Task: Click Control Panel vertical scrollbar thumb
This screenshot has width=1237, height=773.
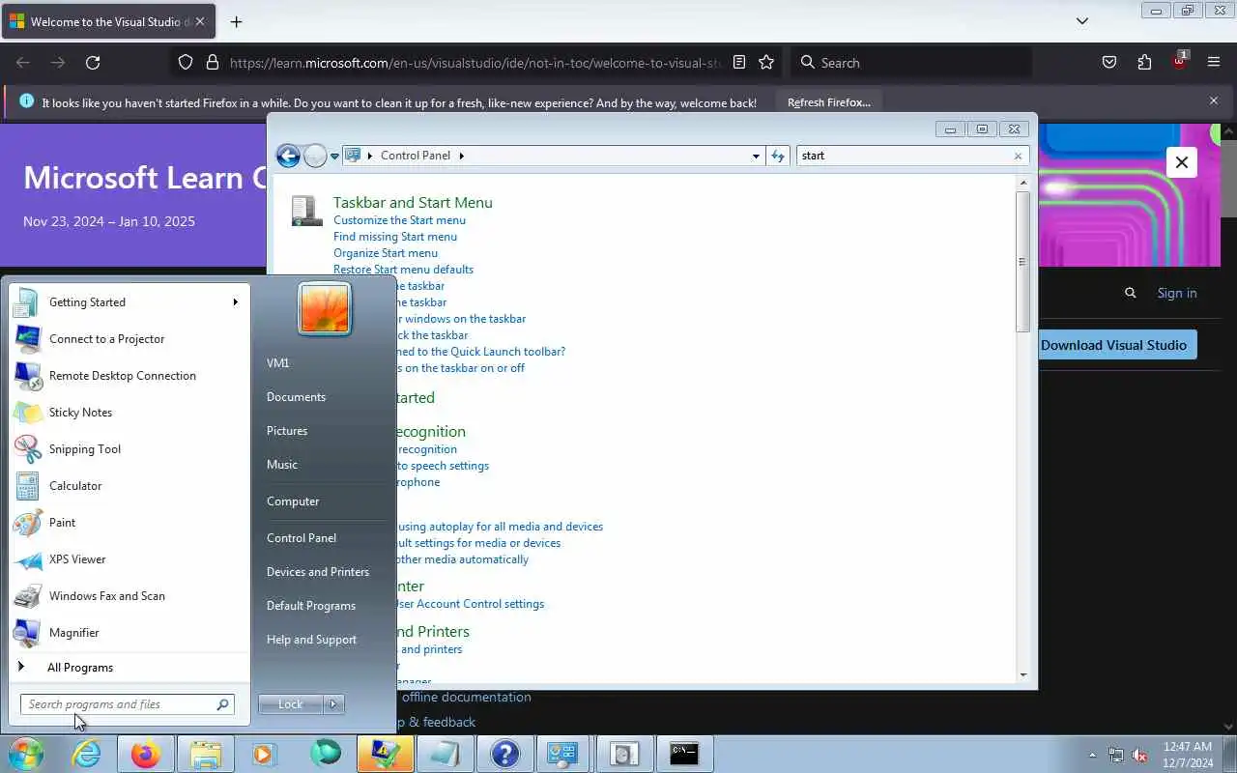Action: (1022, 261)
